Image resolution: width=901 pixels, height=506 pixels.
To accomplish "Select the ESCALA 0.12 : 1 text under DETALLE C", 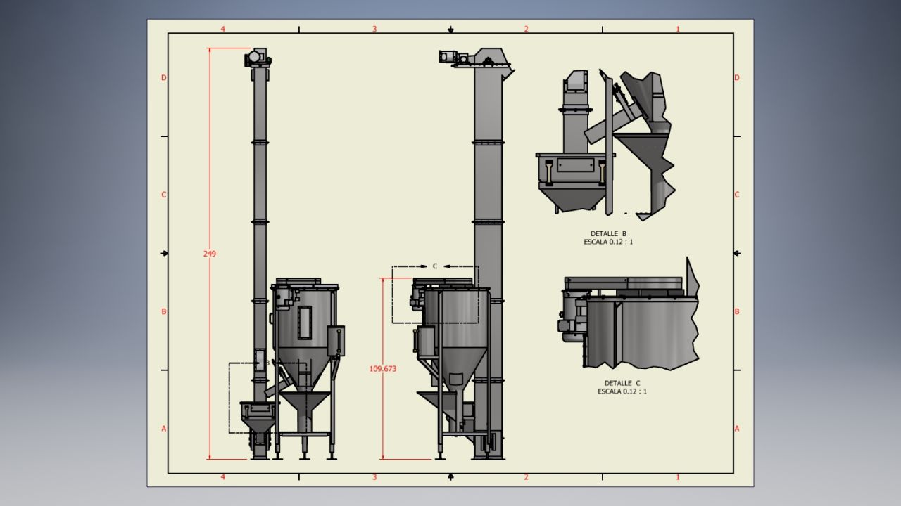I will point(622,391).
